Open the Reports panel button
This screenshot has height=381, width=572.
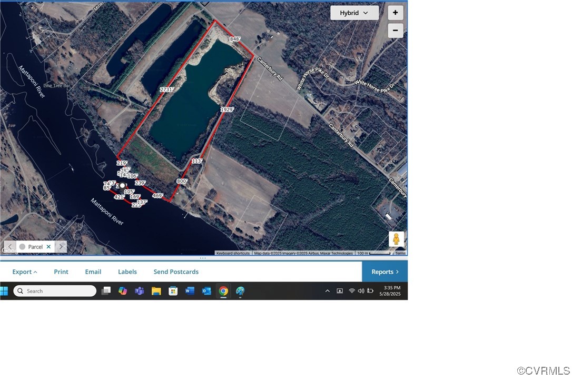pyautogui.click(x=384, y=272)
